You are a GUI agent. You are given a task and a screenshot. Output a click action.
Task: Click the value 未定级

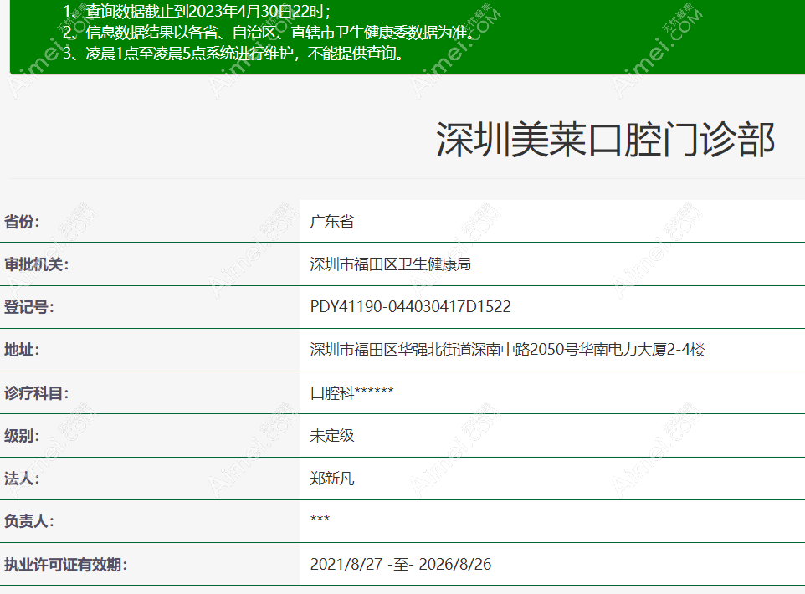click(332, 436)
